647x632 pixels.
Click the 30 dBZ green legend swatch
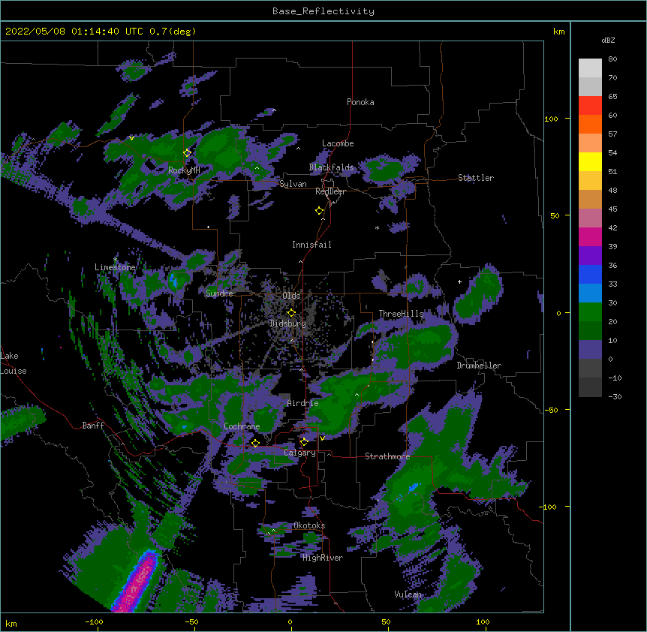pyautogui.click(x=590, y=312)
